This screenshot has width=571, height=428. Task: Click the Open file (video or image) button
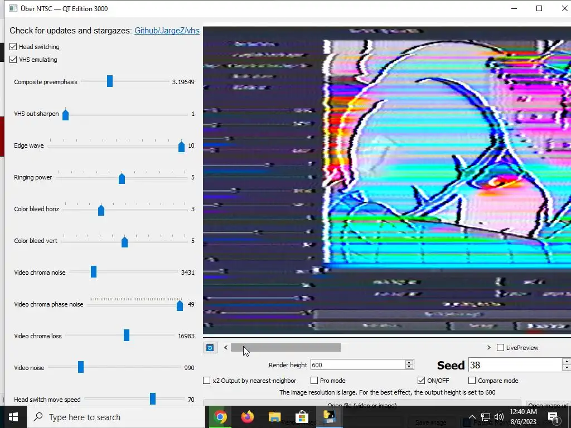(x=362, y=405)
